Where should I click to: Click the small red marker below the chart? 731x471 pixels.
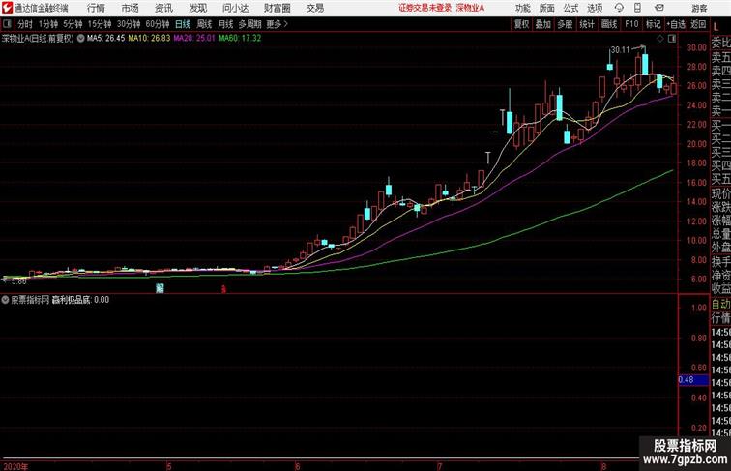[x=223, y=289]
